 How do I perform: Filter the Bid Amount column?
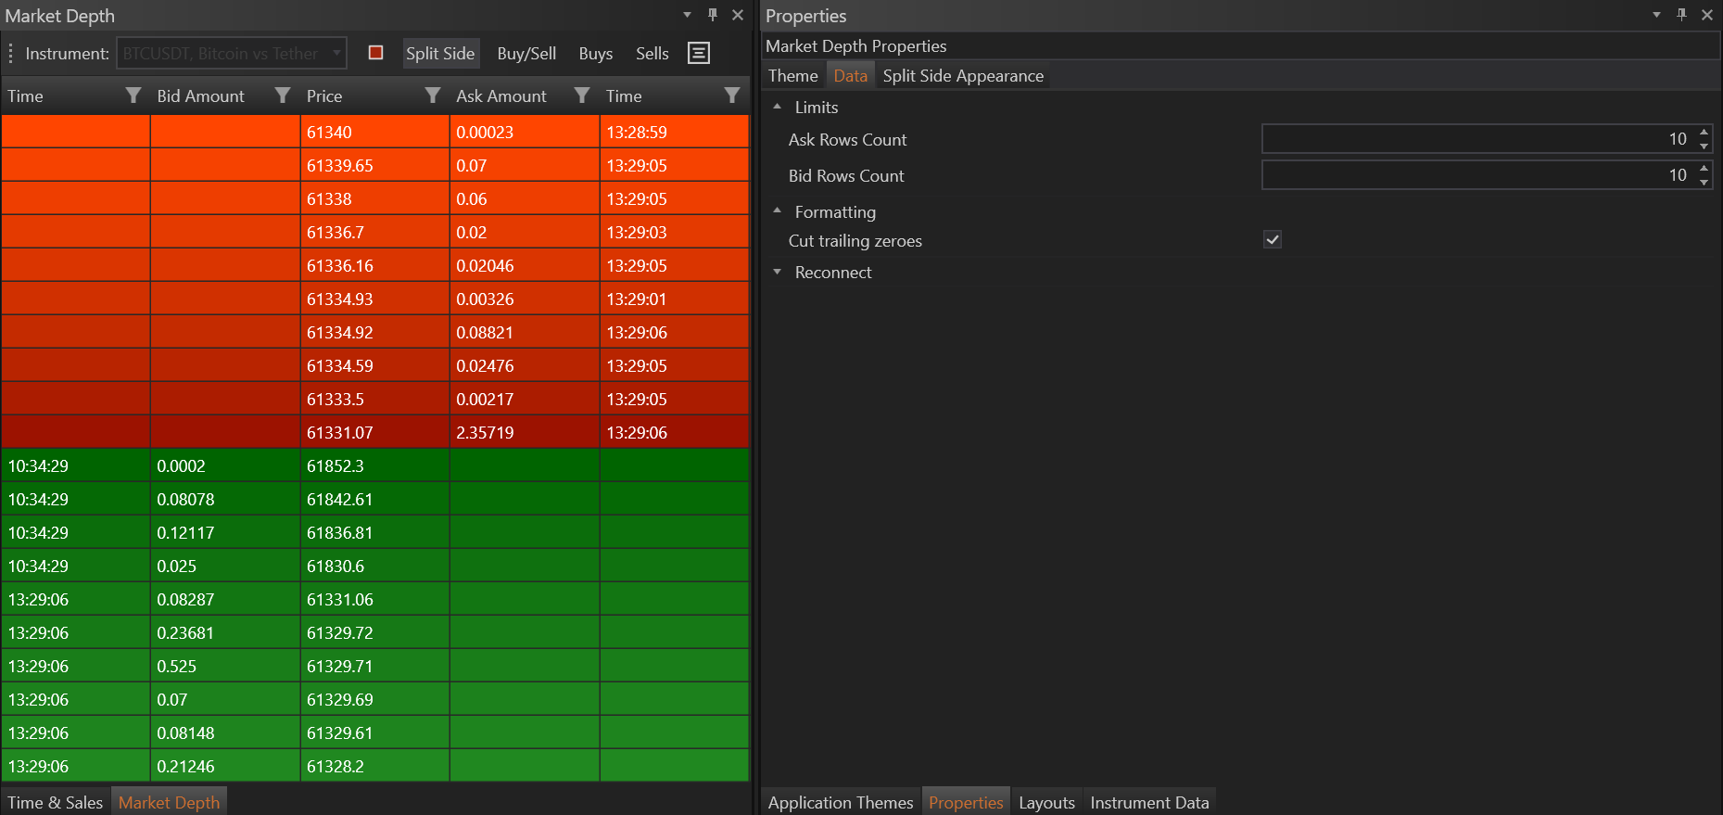283,96
